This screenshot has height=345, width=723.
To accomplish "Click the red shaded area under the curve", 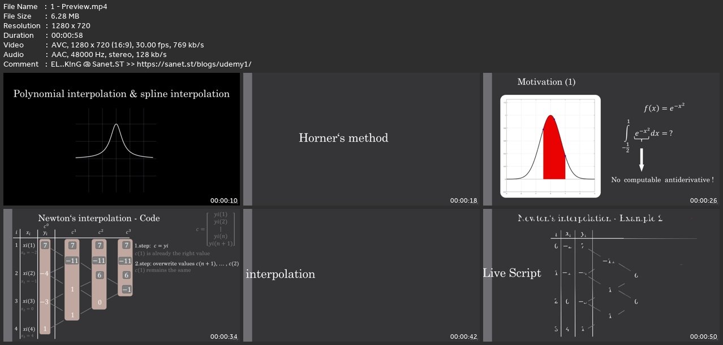I will click(x=553, y=155).
